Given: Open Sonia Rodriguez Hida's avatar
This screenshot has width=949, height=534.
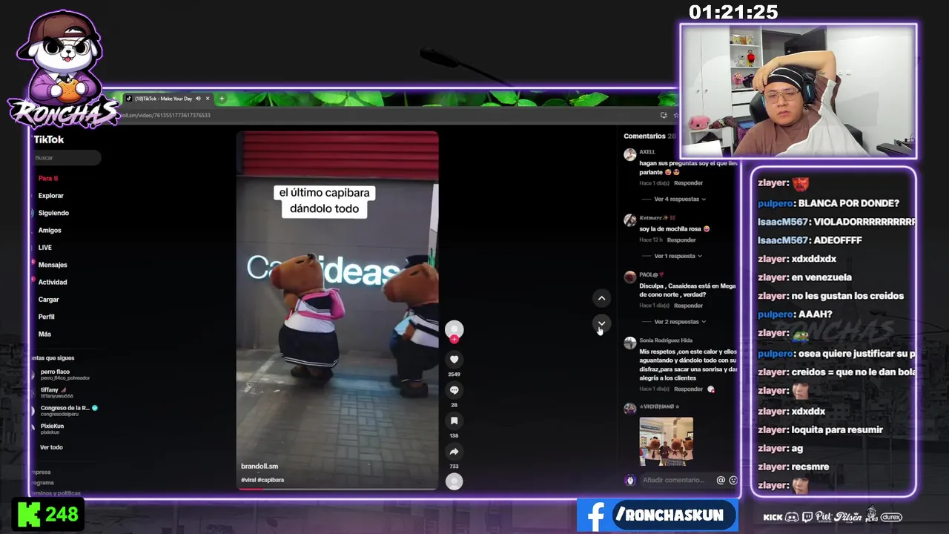Looking at the screenshot, I should pos(629,343).
